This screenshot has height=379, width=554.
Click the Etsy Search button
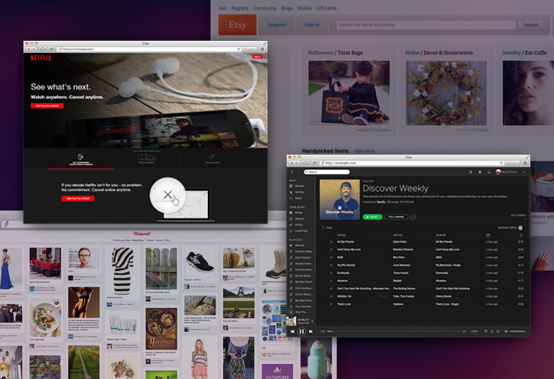pyautogui.click(x=530, y=25)
